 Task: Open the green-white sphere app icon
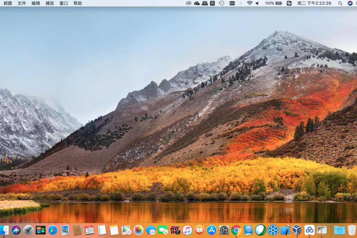coord(260,230)
